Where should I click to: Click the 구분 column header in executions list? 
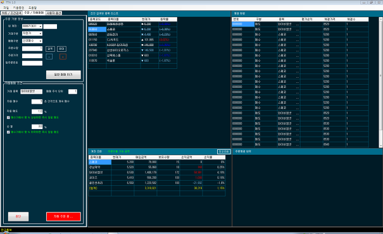tap(266, 19)
